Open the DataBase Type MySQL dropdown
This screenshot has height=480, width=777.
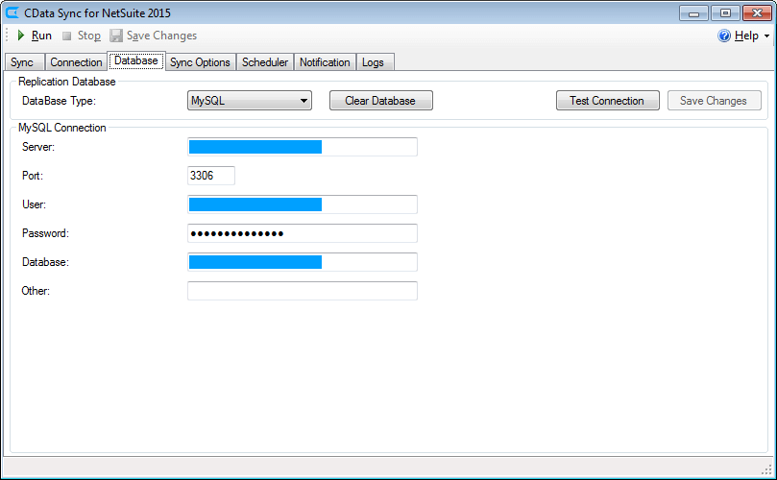click(250, 100)
